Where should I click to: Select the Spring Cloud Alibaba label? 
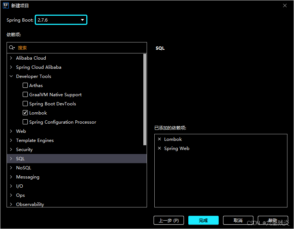pos(39,67)
